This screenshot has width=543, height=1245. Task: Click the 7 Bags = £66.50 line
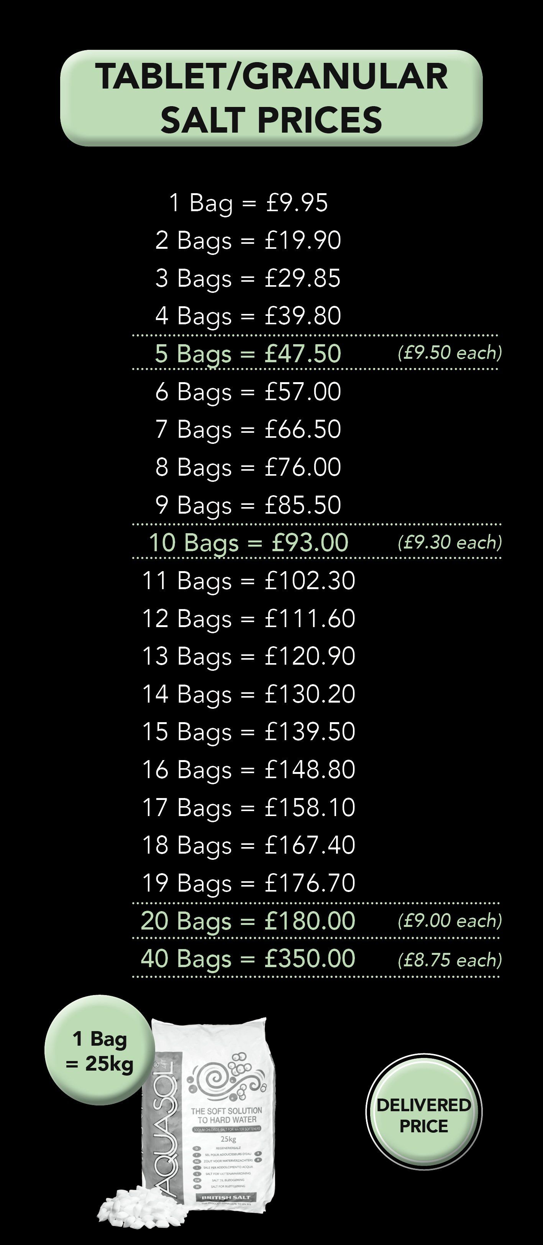pos(248,429)
